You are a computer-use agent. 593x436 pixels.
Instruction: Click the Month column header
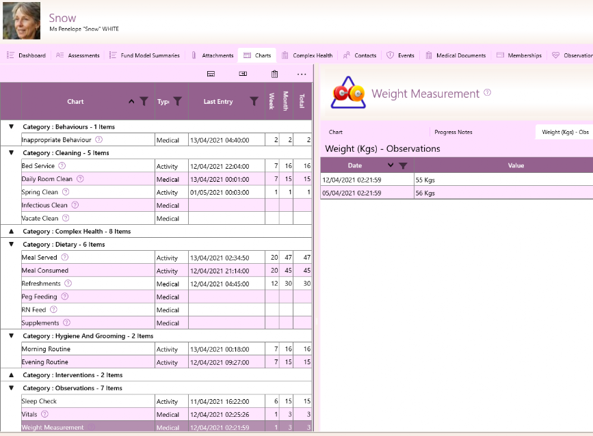pos(285,101)
